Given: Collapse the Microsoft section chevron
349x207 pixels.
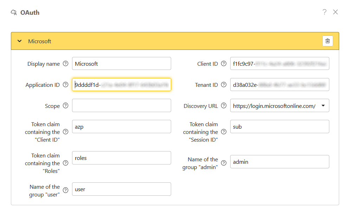Looking at the screenshot, I should tap(20, 41).
